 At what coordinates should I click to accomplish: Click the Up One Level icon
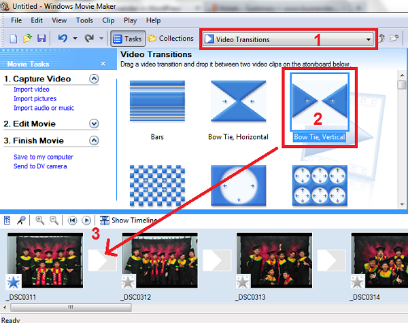(x=381, y=39)
